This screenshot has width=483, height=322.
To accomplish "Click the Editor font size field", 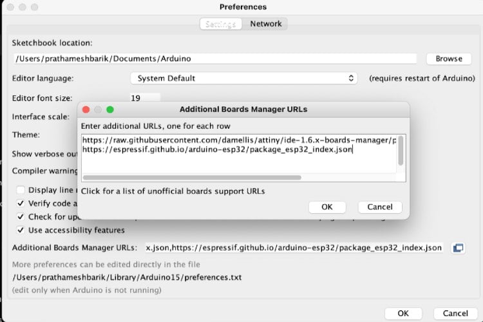I will click(144, 98).
